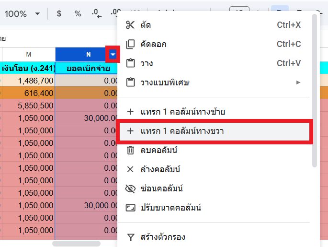Click the scissors icon beside ตัด
Image resolution: width=328 pixels, height=247 pixels.
click(x=130, y=25)
